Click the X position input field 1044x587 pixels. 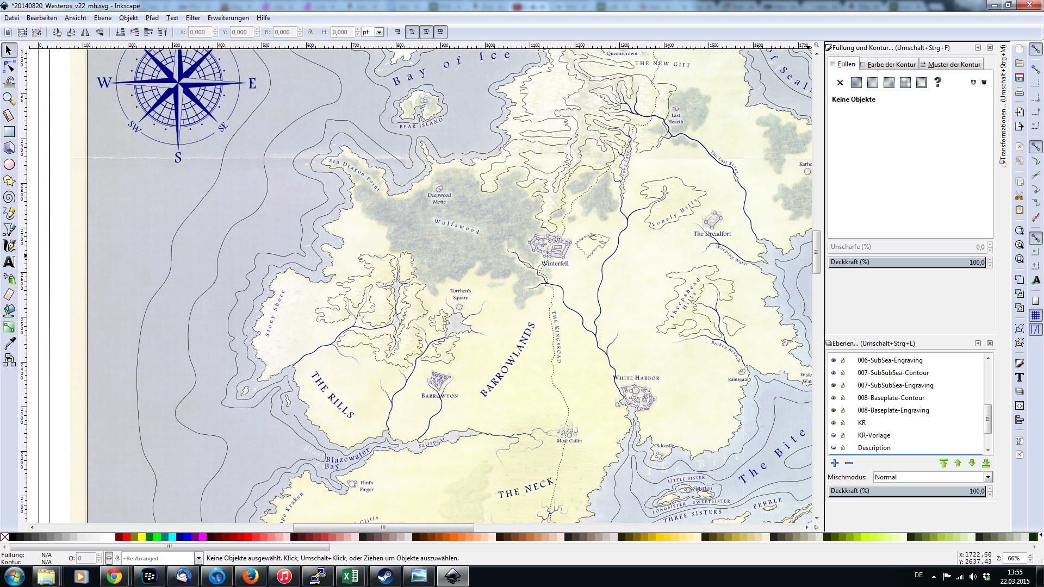point(199,32)
